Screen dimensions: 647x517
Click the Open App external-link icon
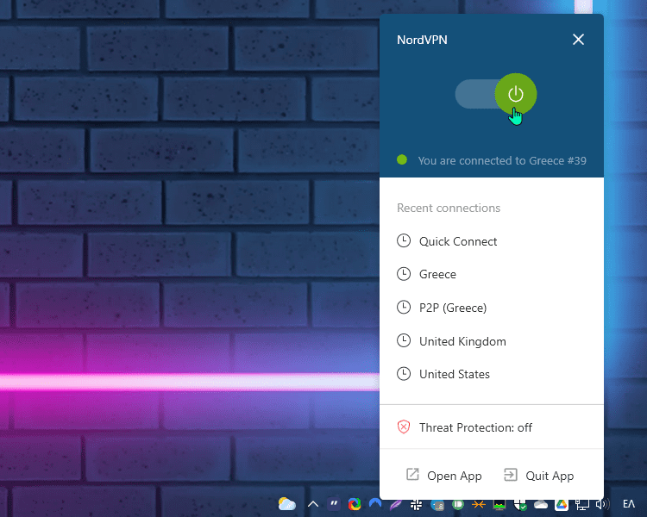[412, 475]
